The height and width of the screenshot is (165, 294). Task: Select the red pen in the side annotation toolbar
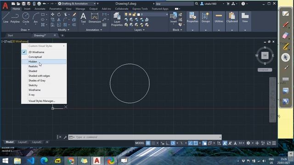[286, 25]
